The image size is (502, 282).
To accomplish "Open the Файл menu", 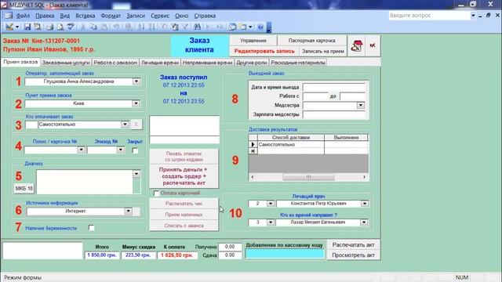I will click(23, 16).
